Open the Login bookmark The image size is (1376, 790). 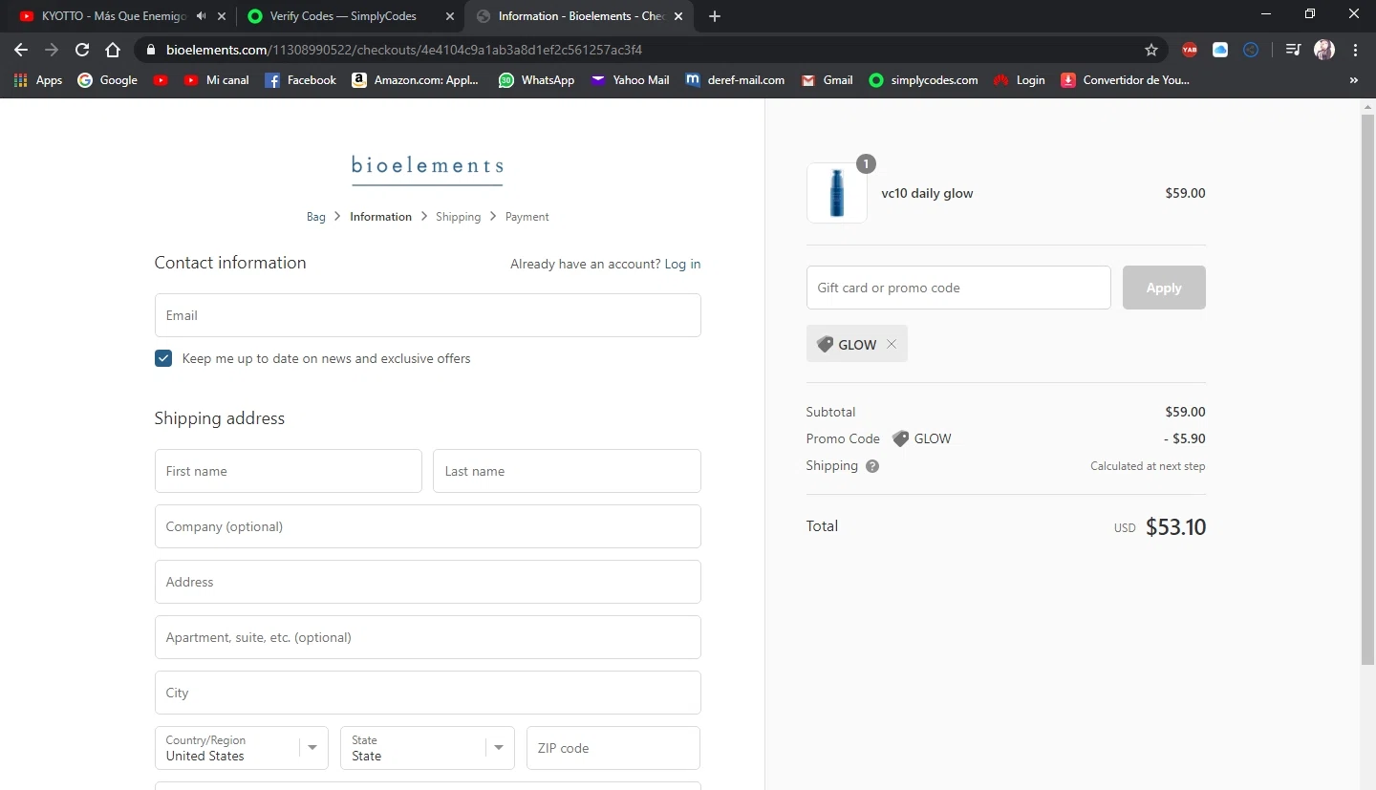pos(1019,80)
